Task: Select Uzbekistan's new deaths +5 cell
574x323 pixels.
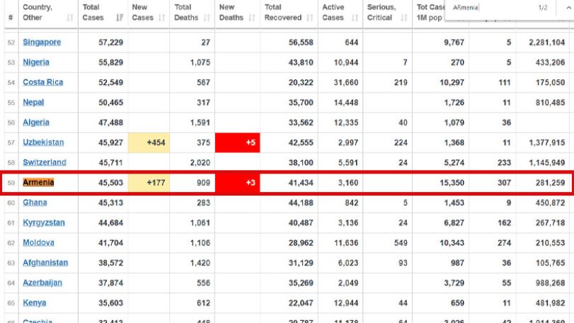Action: click(x=237, y=142)
